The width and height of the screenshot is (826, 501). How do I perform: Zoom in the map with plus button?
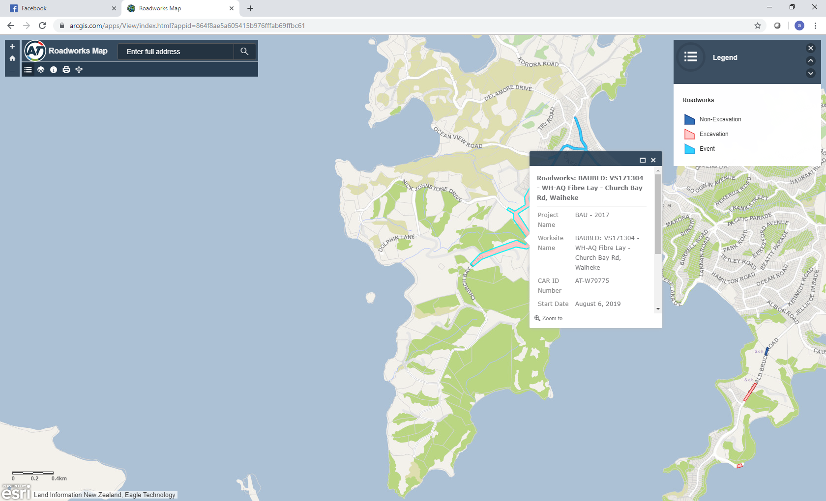12,47
